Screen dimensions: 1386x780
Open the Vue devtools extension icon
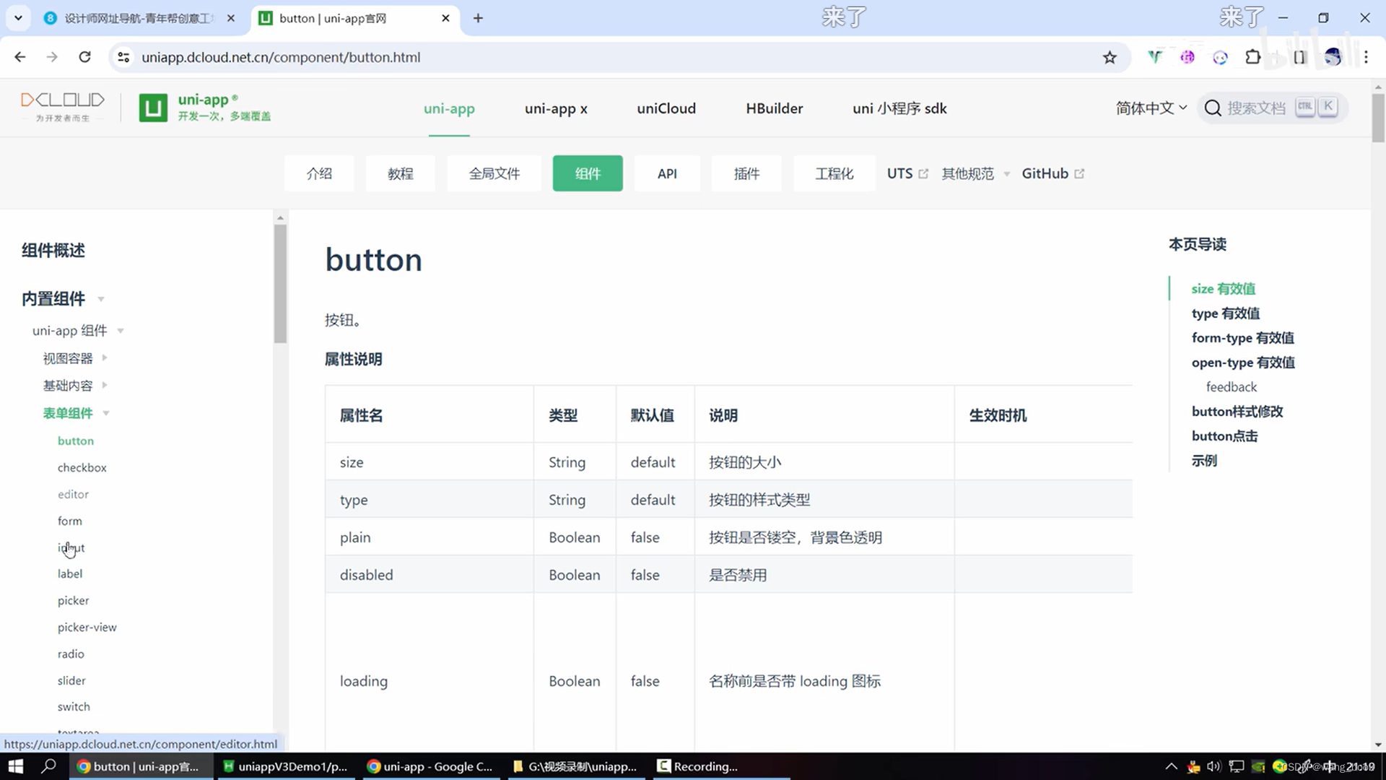point(1155,57)
